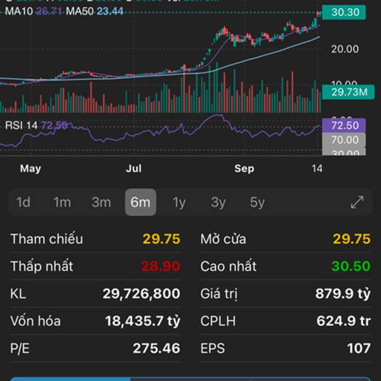
Task: Tap the 29.73M volume tag
Action: click(345, 93)
